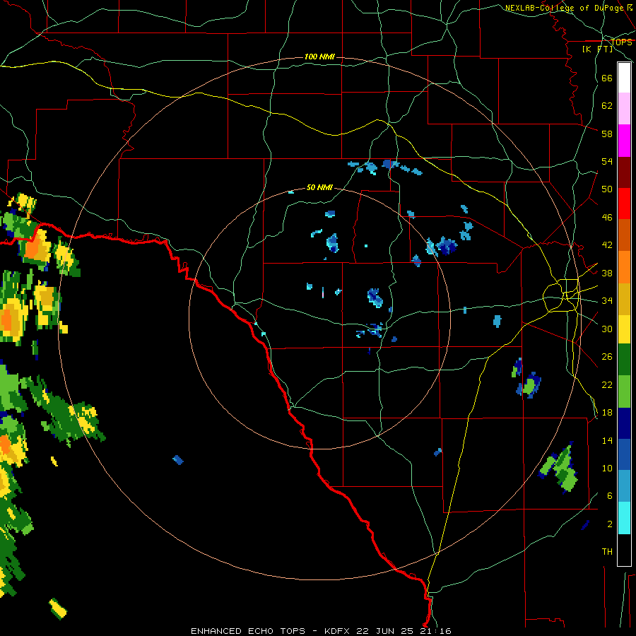Select the "6" scale label
Image resolution: width=636 pixels, height=636 pixels.
coord(610,496)
